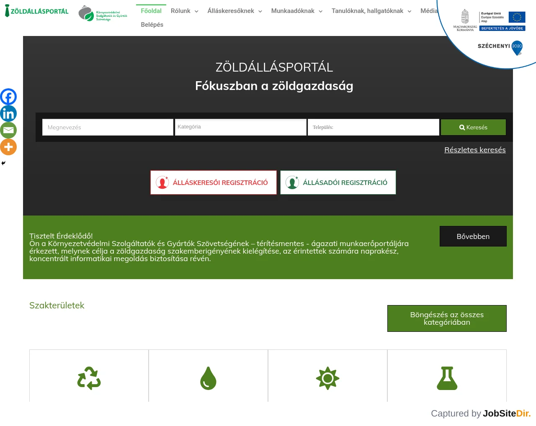Open the Média menu item
The image size is (536, 426).
[429, 11]
